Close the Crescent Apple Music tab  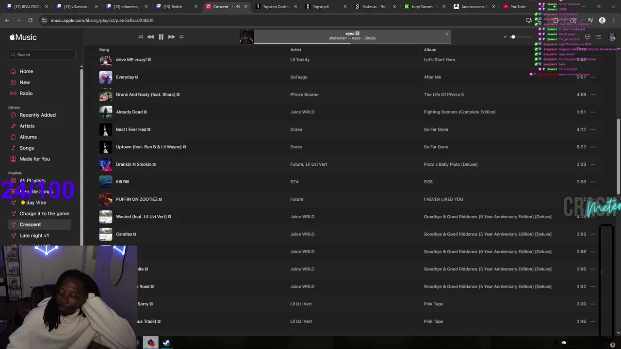pyautogui.click(x=245, y=7)
